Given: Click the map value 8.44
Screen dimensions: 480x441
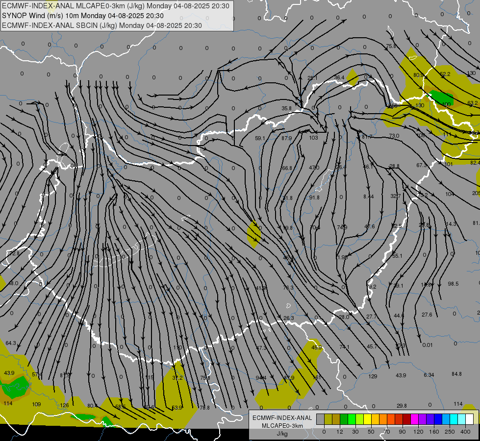Looking at the screenshot, I should pos(369,197).
